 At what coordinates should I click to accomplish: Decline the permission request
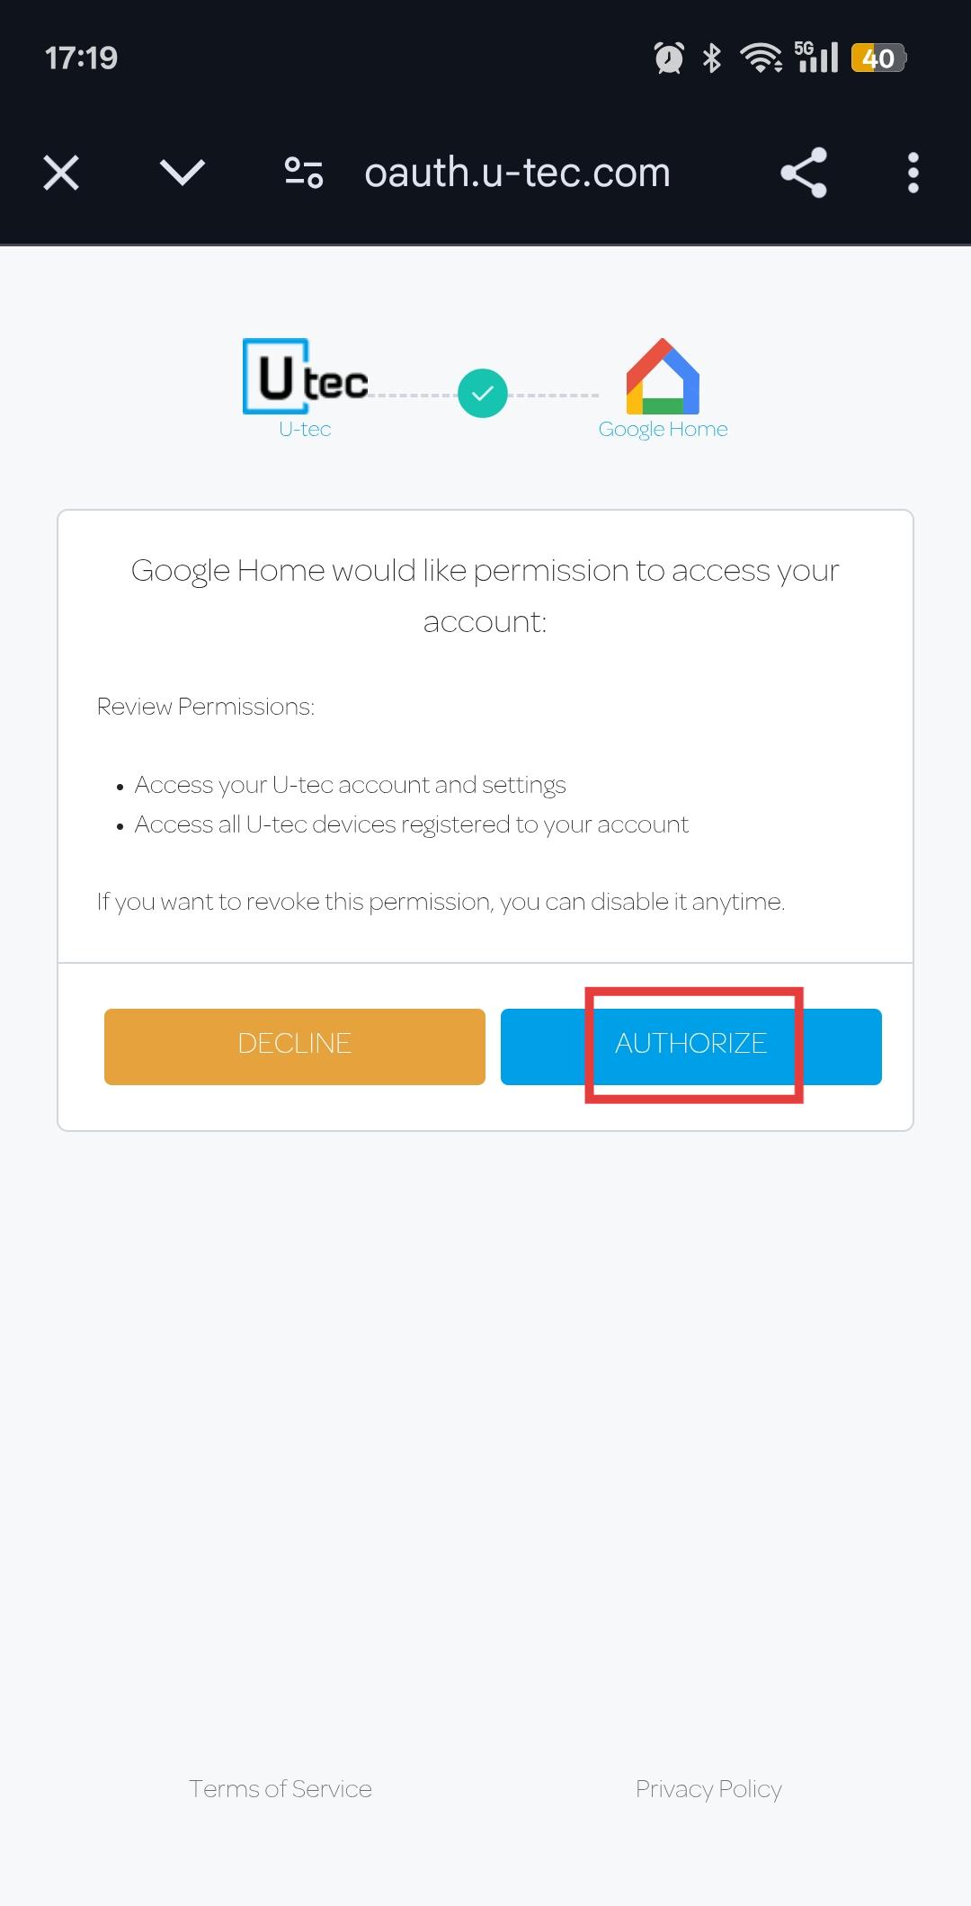point(295,1047)
